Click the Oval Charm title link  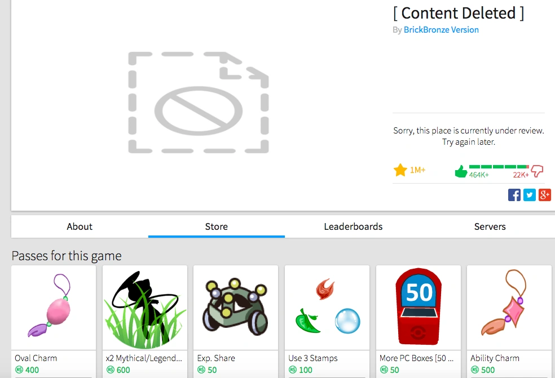(36, 358)
